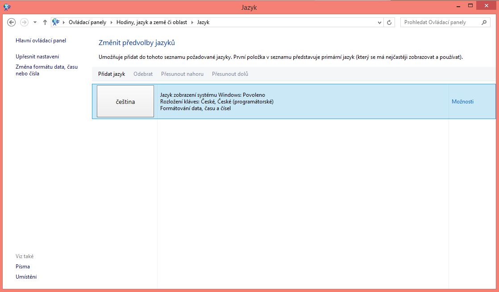499x292 pixels.
Task: Select the čeština language tile
Action: [x=125, y=102]
